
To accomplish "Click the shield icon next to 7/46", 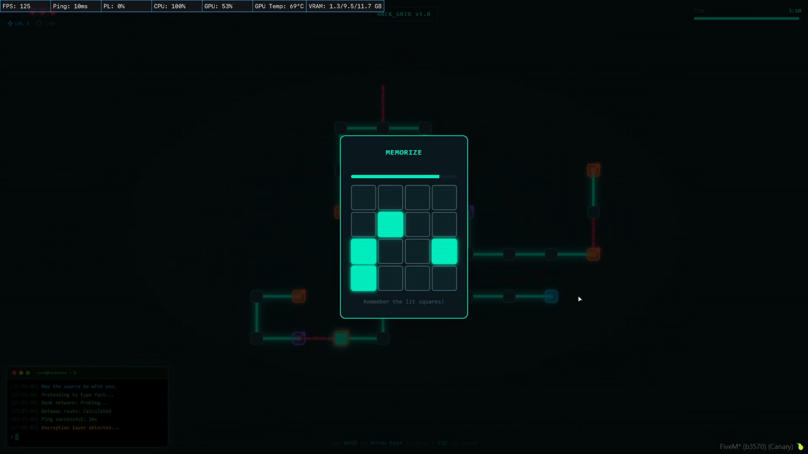I will click(39, 24).
